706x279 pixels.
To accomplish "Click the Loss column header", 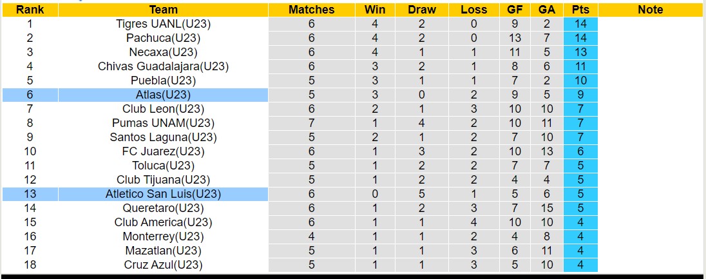I will 474,10.
